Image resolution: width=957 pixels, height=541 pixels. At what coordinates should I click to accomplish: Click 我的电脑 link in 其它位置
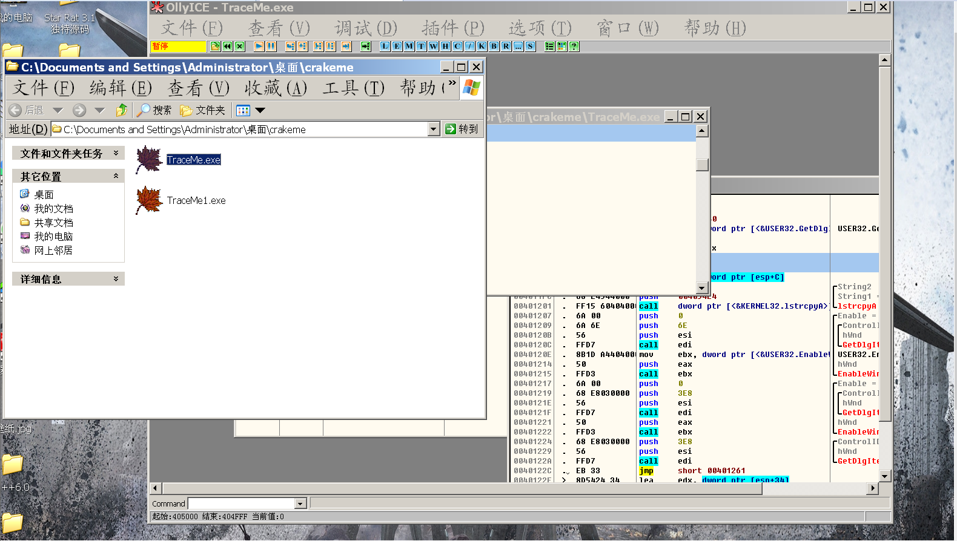point(54,236)
